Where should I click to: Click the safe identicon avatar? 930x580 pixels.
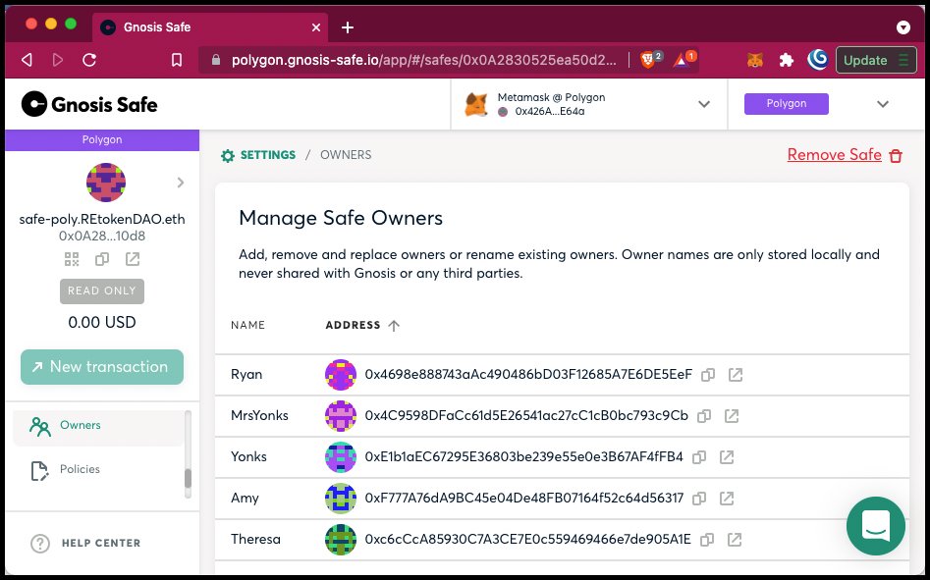click(106, 183)
